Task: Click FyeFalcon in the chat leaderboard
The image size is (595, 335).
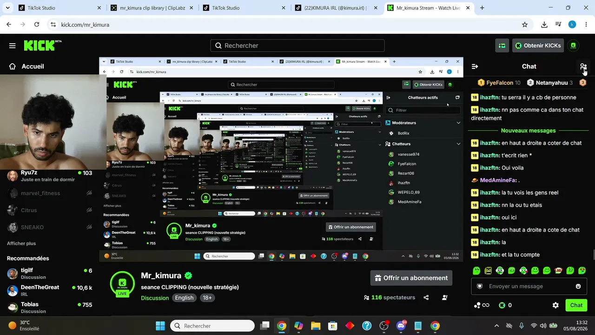Action: pos(499,83)
